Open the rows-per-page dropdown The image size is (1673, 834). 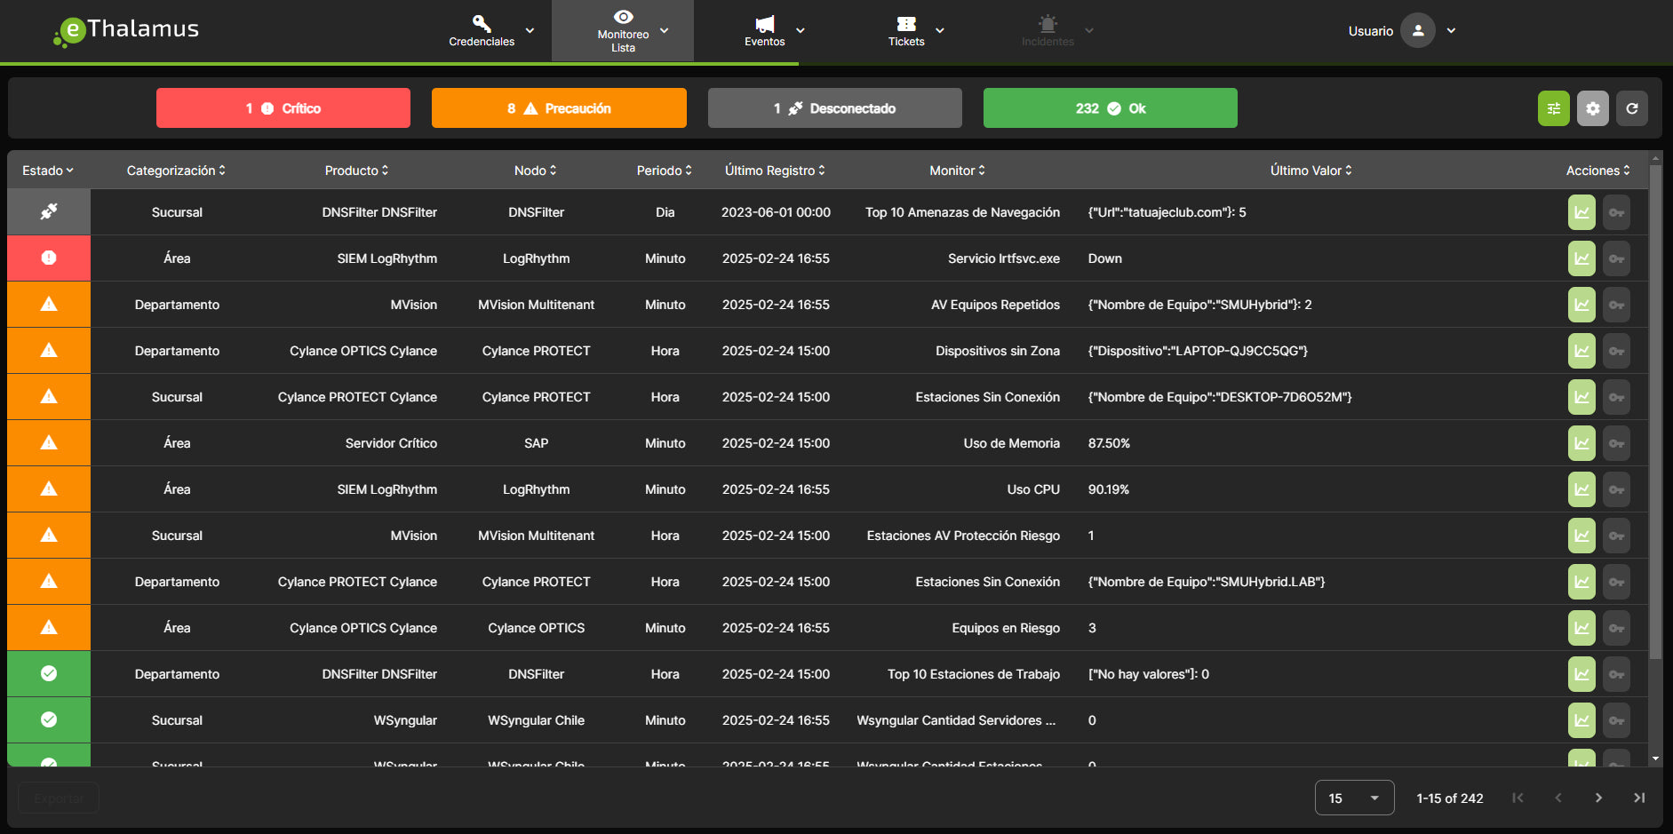click(x=1353, y=798)
